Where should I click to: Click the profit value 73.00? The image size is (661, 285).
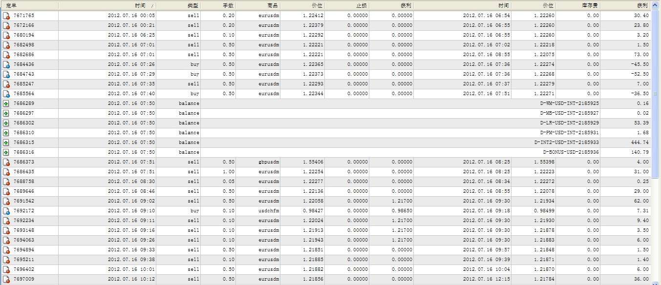click(x=641, y=55)
